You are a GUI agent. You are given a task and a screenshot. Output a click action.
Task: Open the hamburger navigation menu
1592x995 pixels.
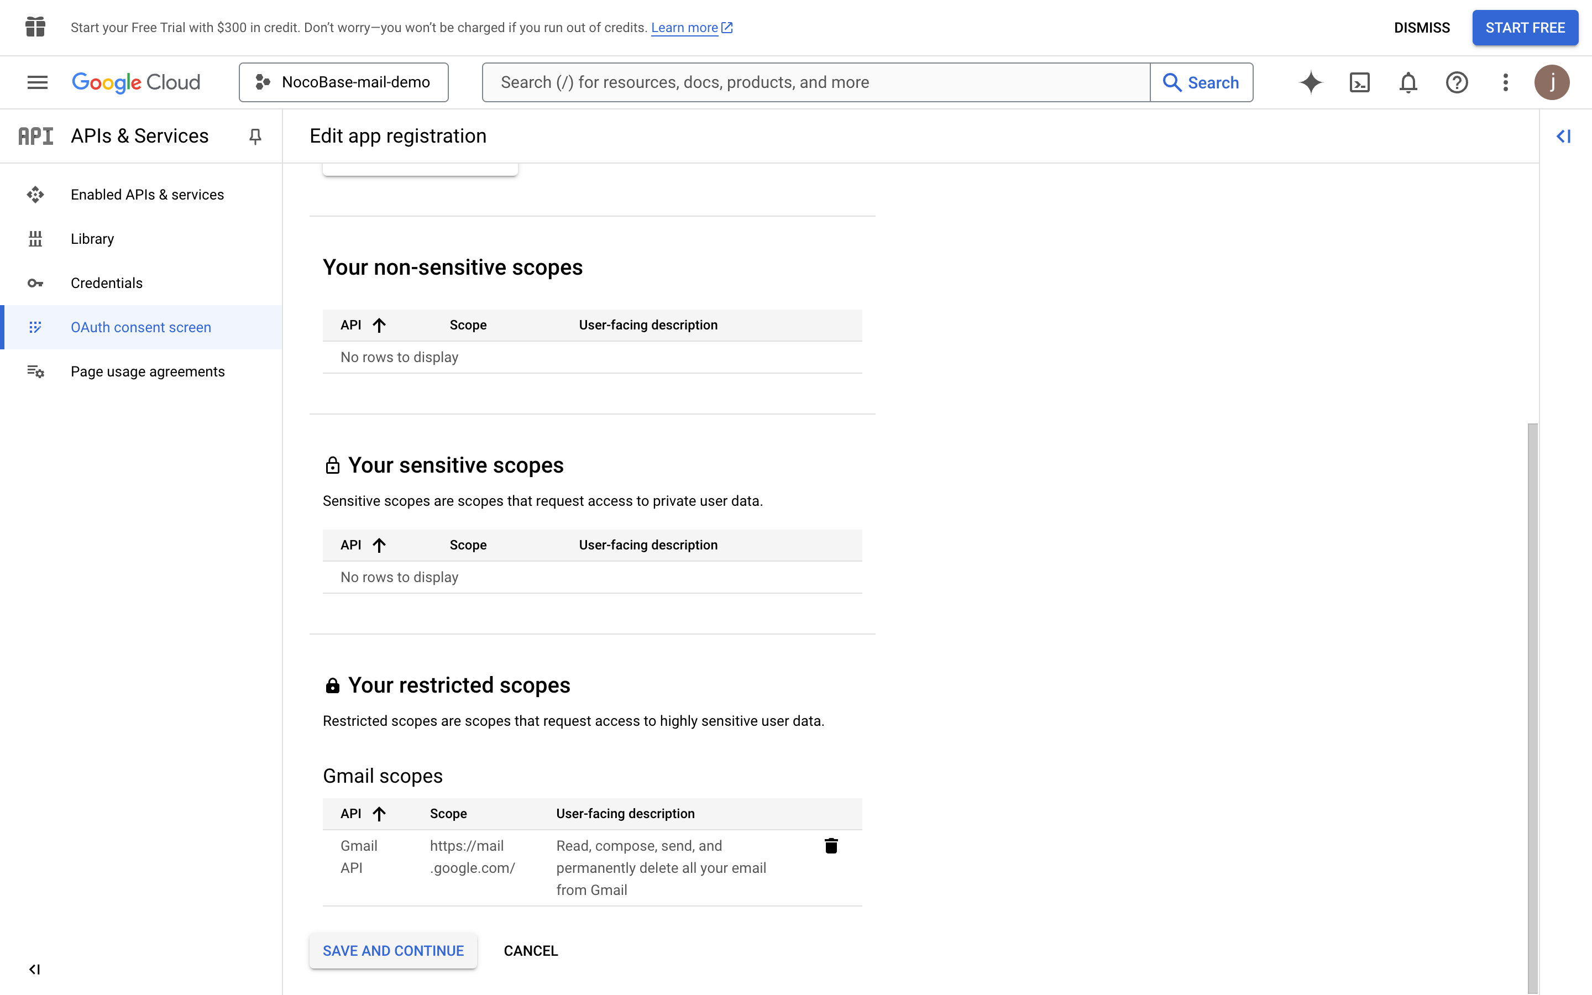coord(38,82)
